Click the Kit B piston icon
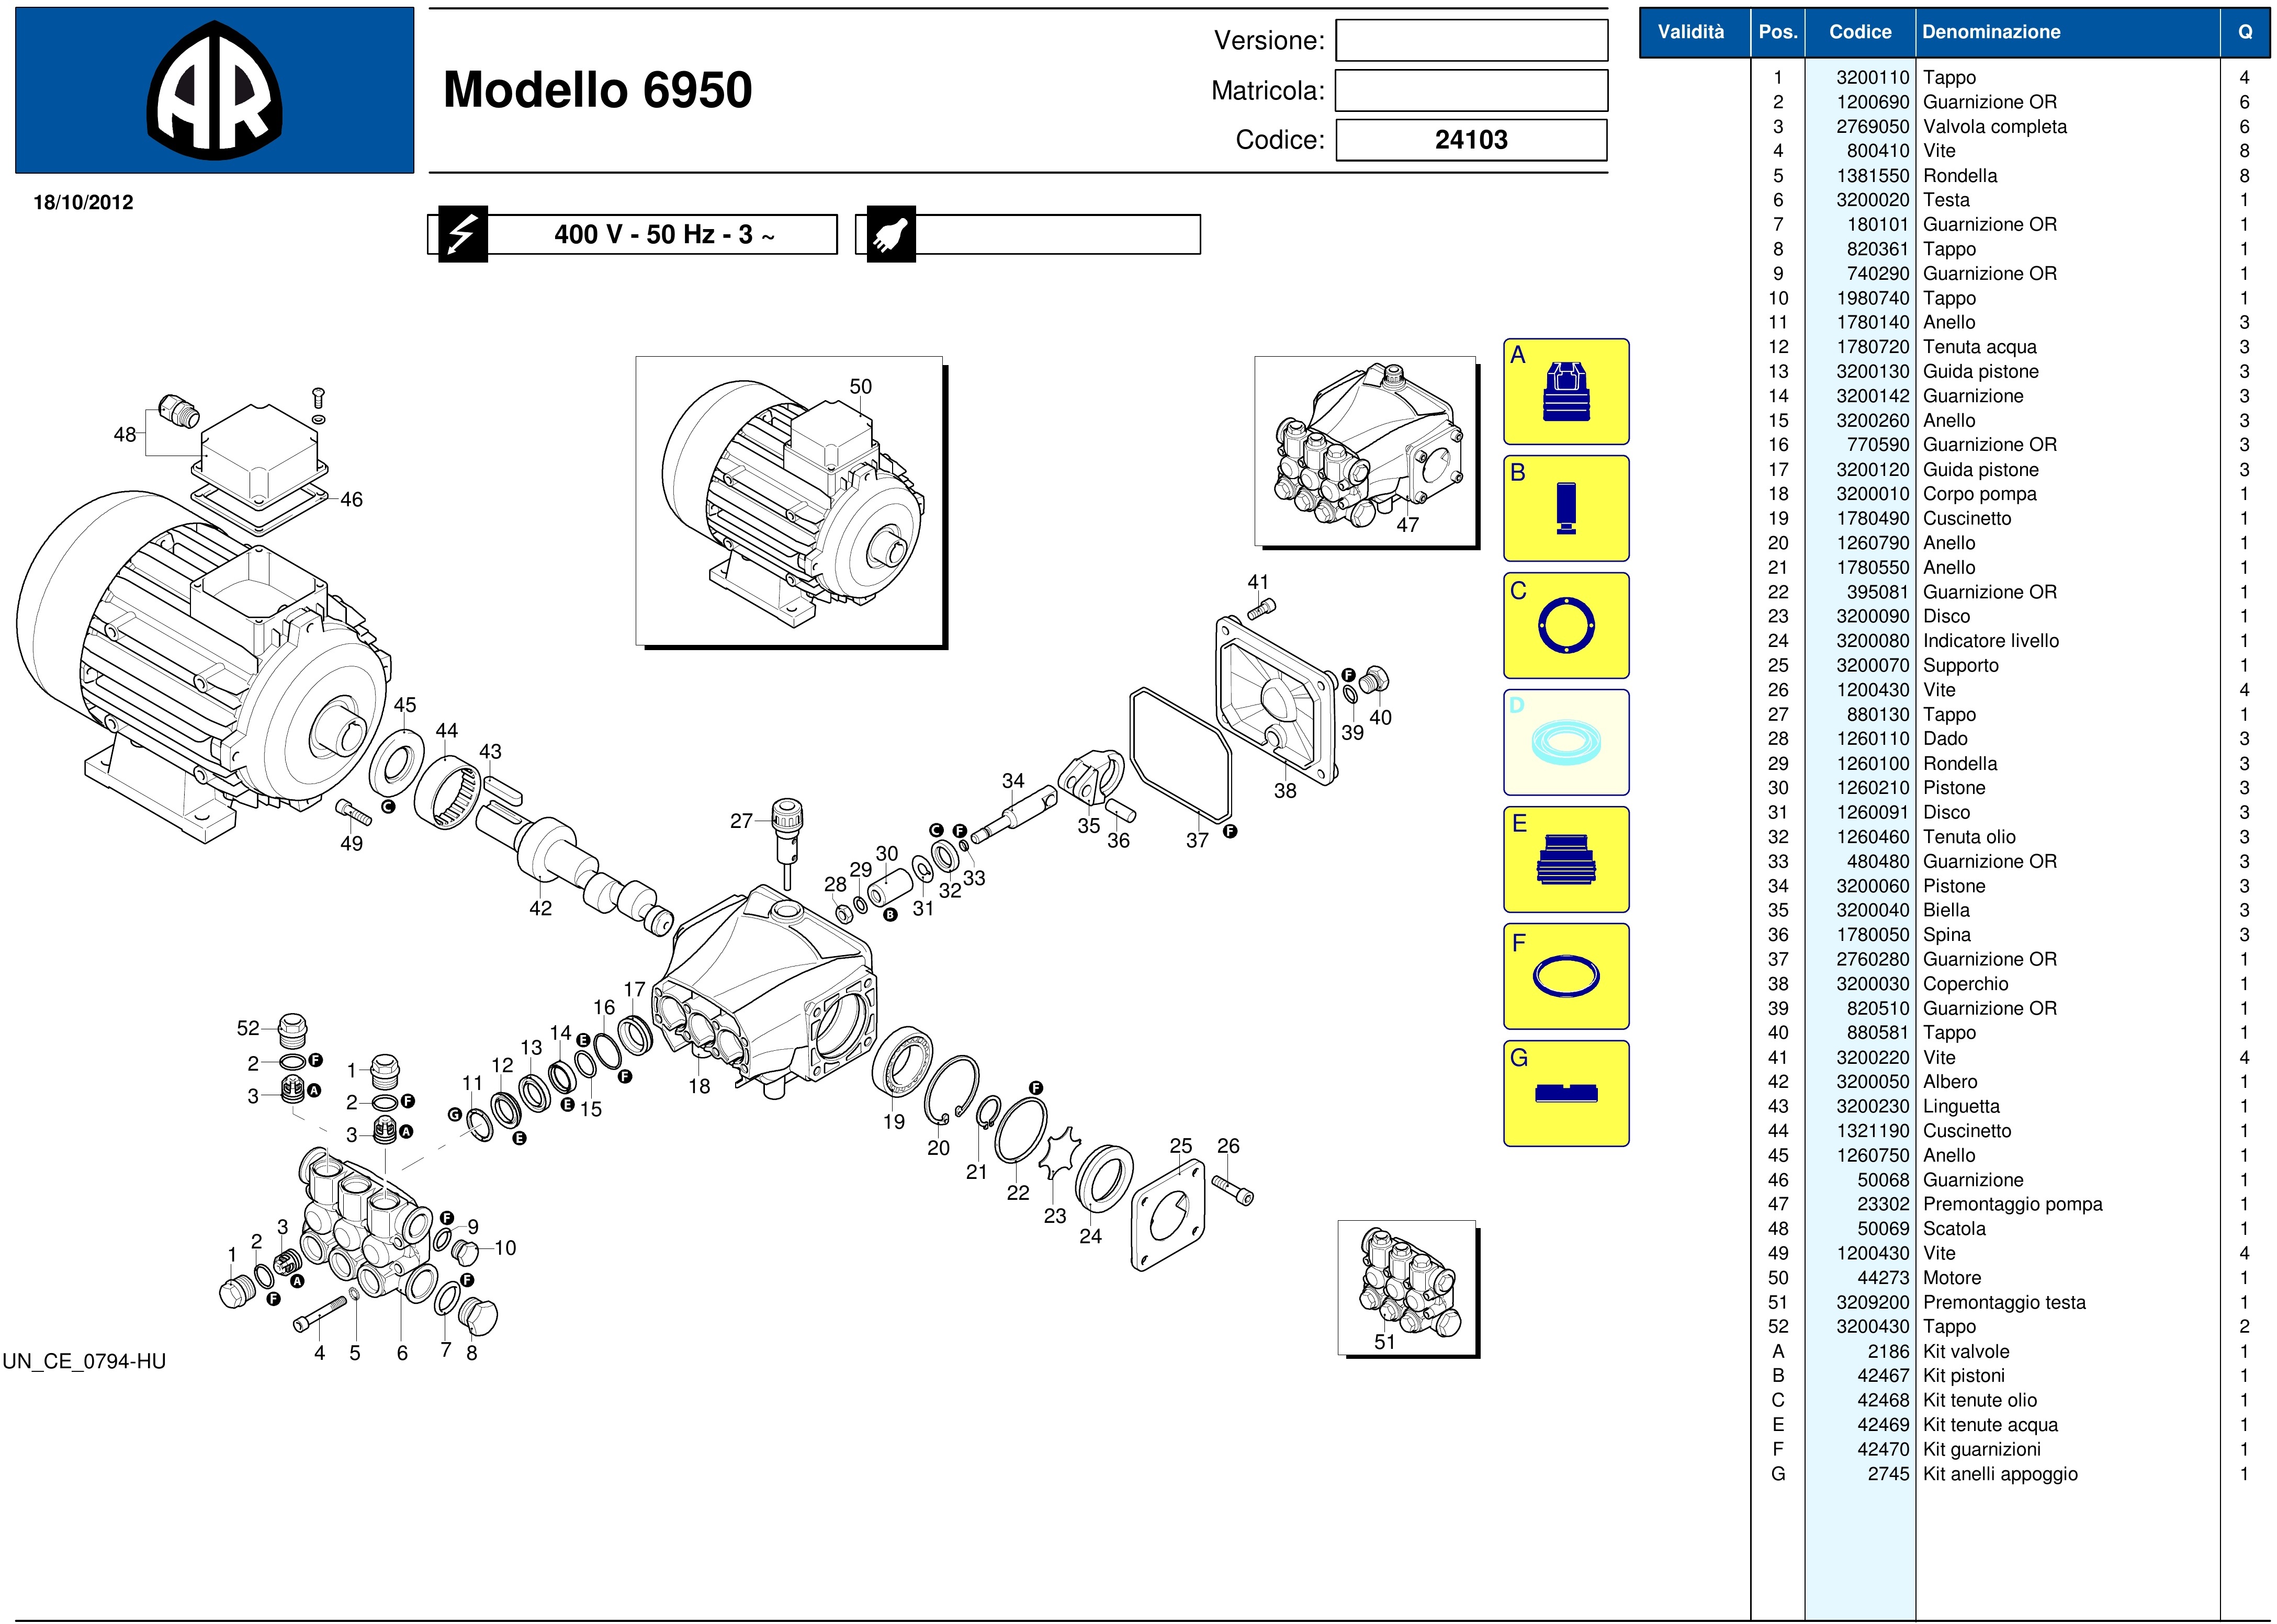2277x1624 pixels. click(x=1565, y=508)
